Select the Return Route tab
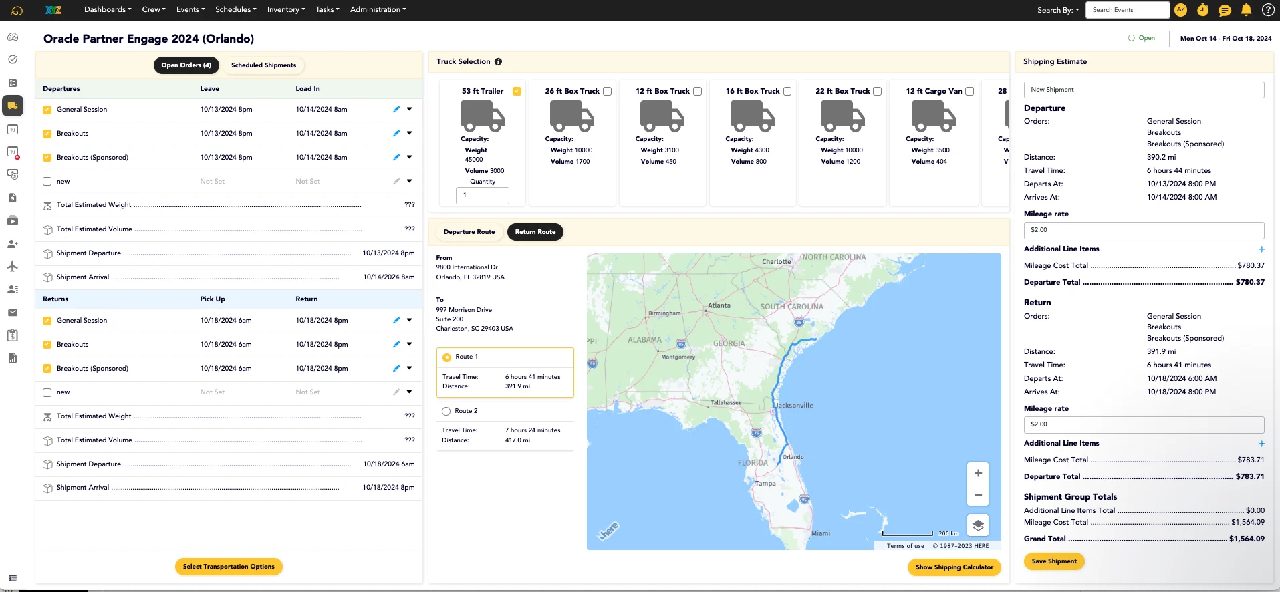Image resolution: width=1280 pixels, height=592 pixels. [535, 232]
